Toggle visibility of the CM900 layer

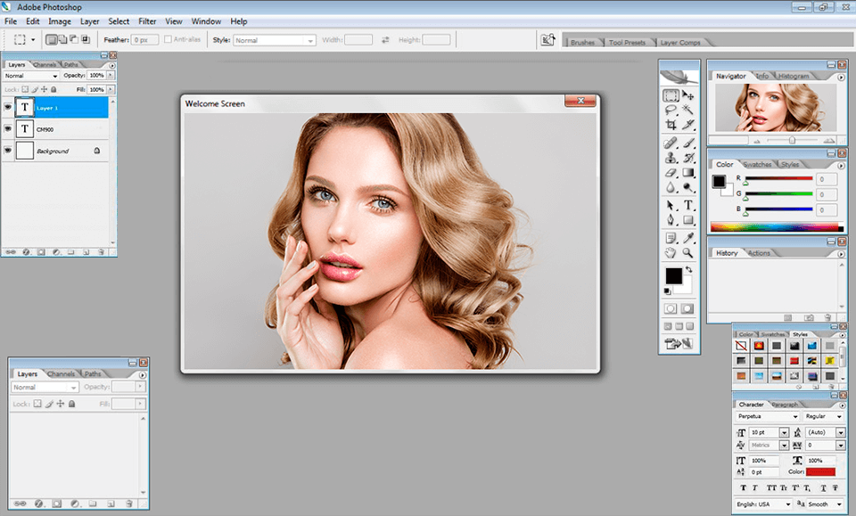click(x=8, y=129)
